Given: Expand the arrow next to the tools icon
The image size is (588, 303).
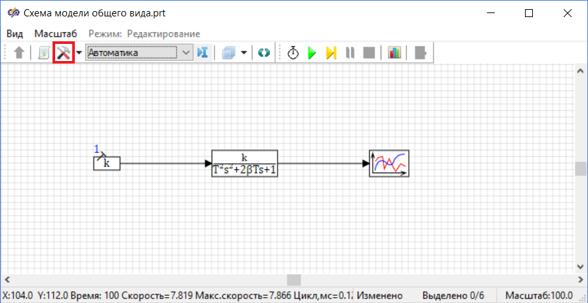Looking at the screenshot, I should [x=79, y=52].
